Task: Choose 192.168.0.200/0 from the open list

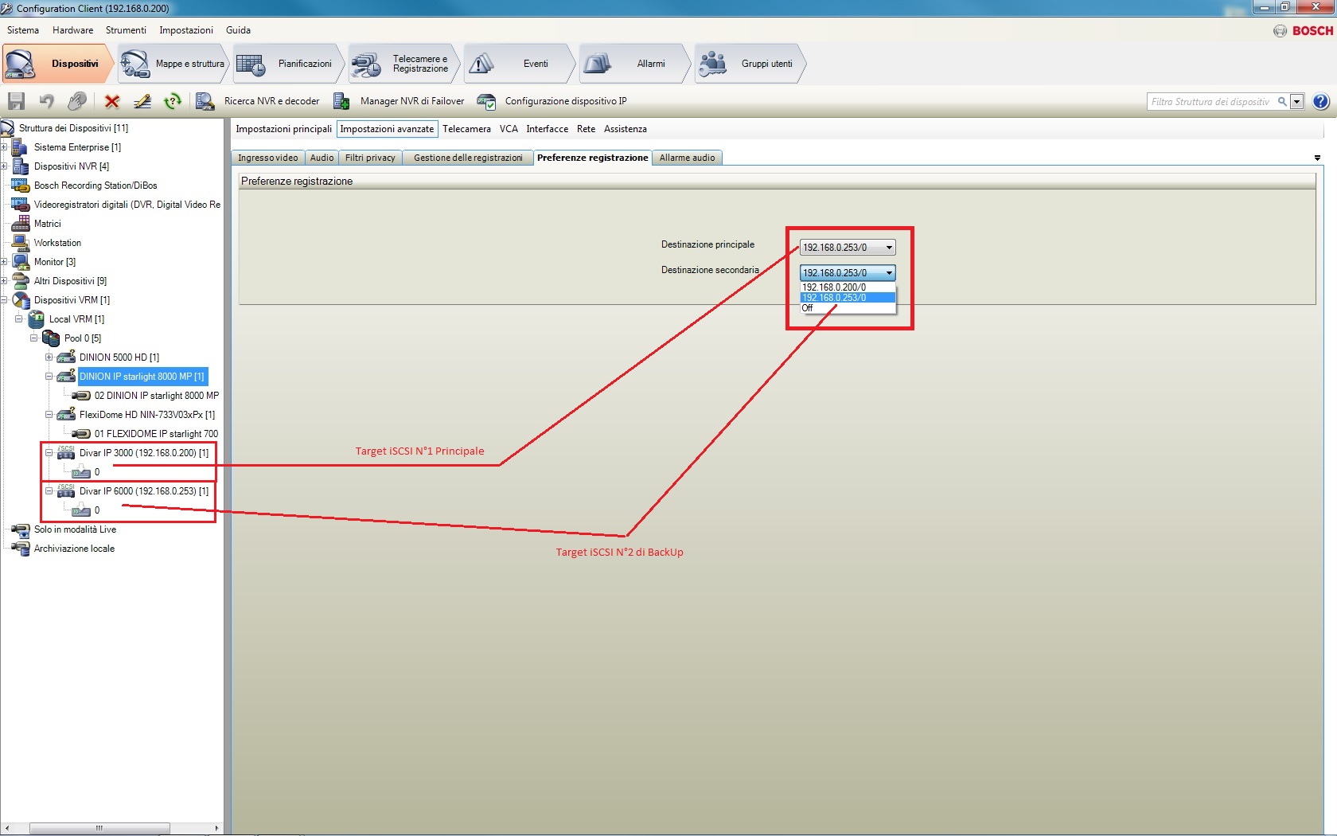Action: point(848,287)
